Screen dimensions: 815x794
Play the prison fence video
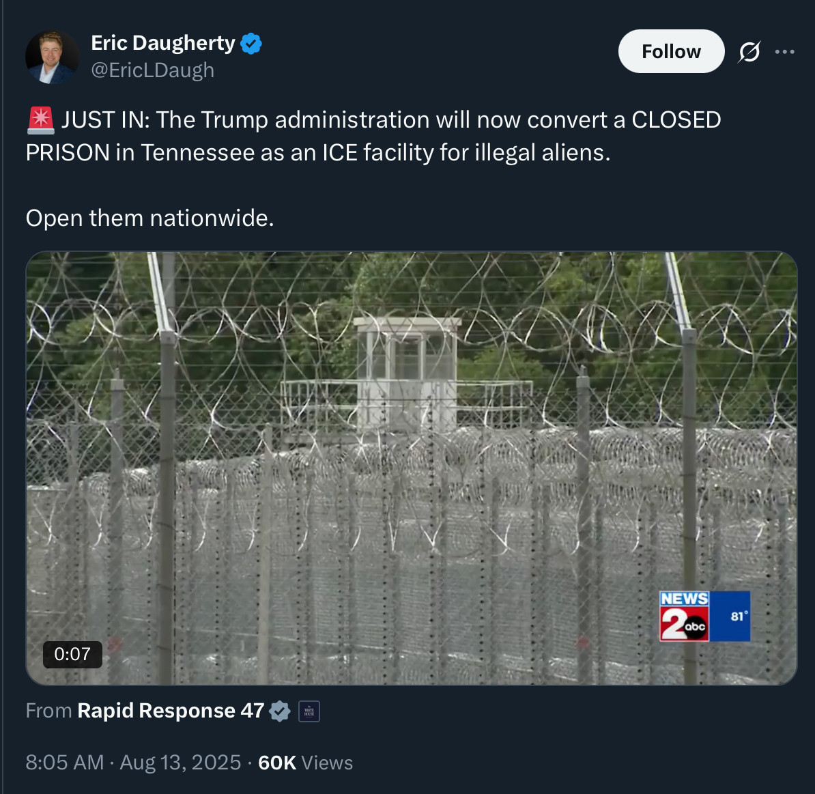(x=412, y=468)
